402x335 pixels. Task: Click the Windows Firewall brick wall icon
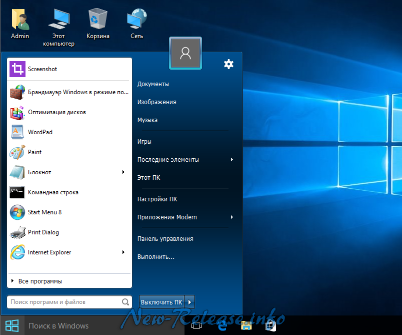(17, 92)
